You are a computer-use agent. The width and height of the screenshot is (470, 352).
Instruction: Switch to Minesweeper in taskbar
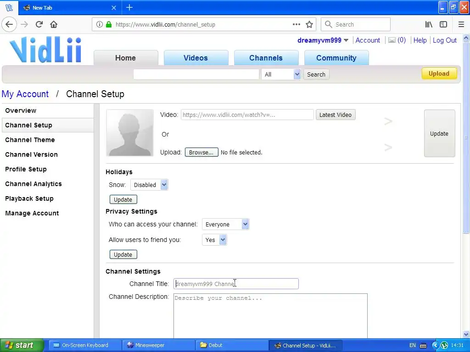[x=158, y=345]
